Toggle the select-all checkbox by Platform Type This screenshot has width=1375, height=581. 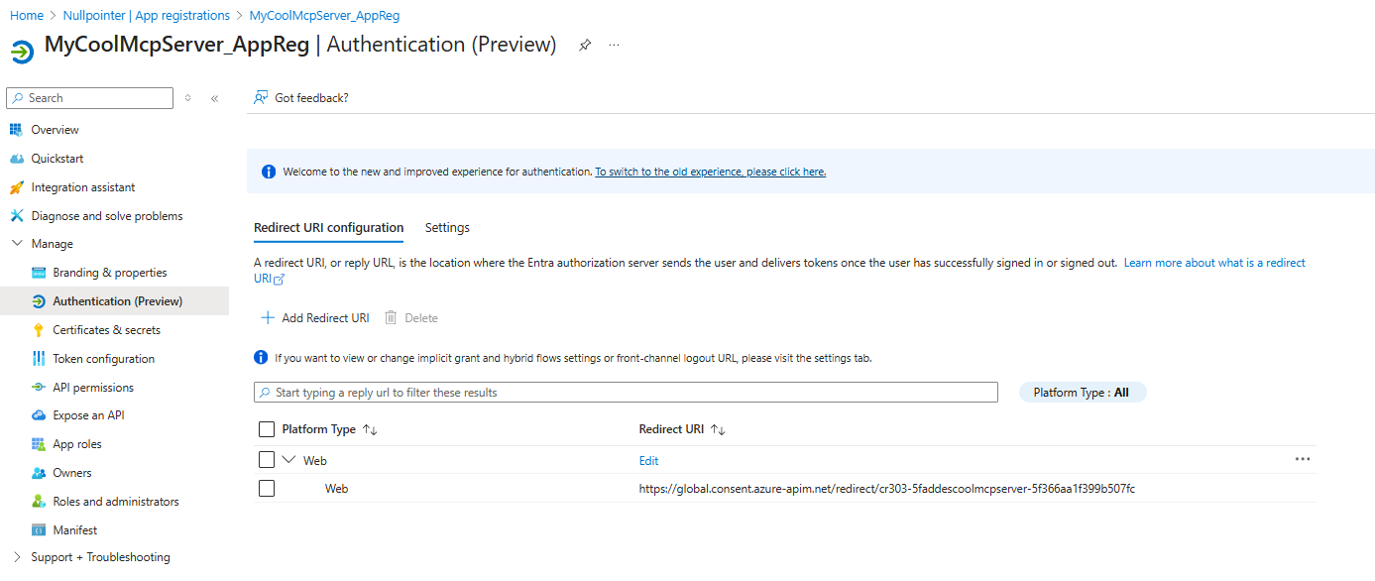coord(266,429)
